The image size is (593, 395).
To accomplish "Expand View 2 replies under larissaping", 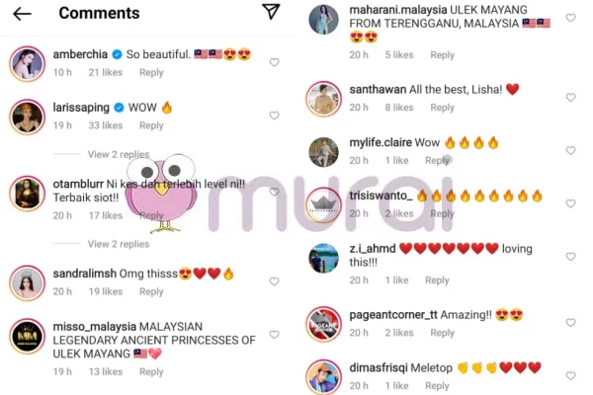I will (119, 154).
